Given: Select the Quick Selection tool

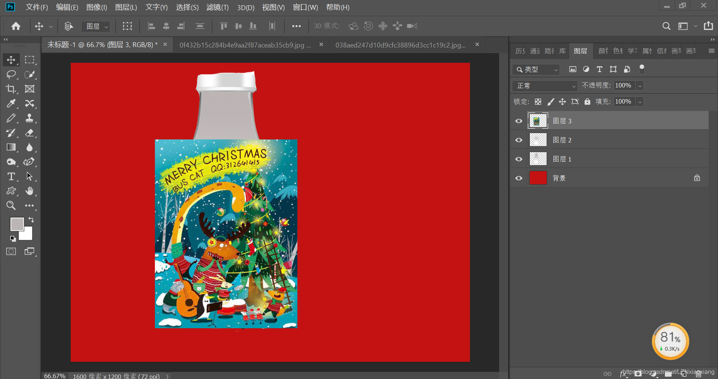Looking at the screenshot, I should (30, 74).
